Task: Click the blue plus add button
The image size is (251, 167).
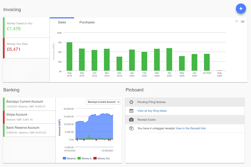Action: pyautogui.click(x=240, y=9)
